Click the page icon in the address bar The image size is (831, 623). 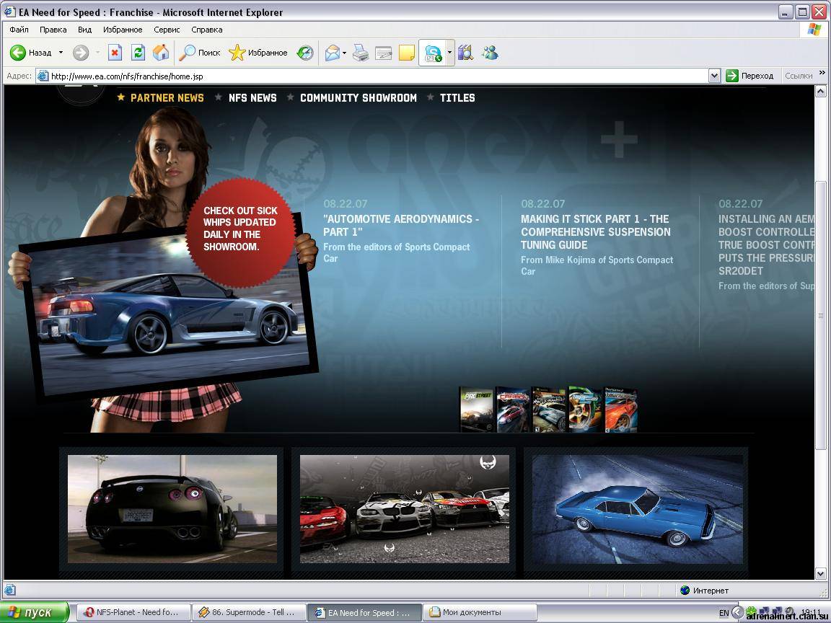[x=43, y=76]
